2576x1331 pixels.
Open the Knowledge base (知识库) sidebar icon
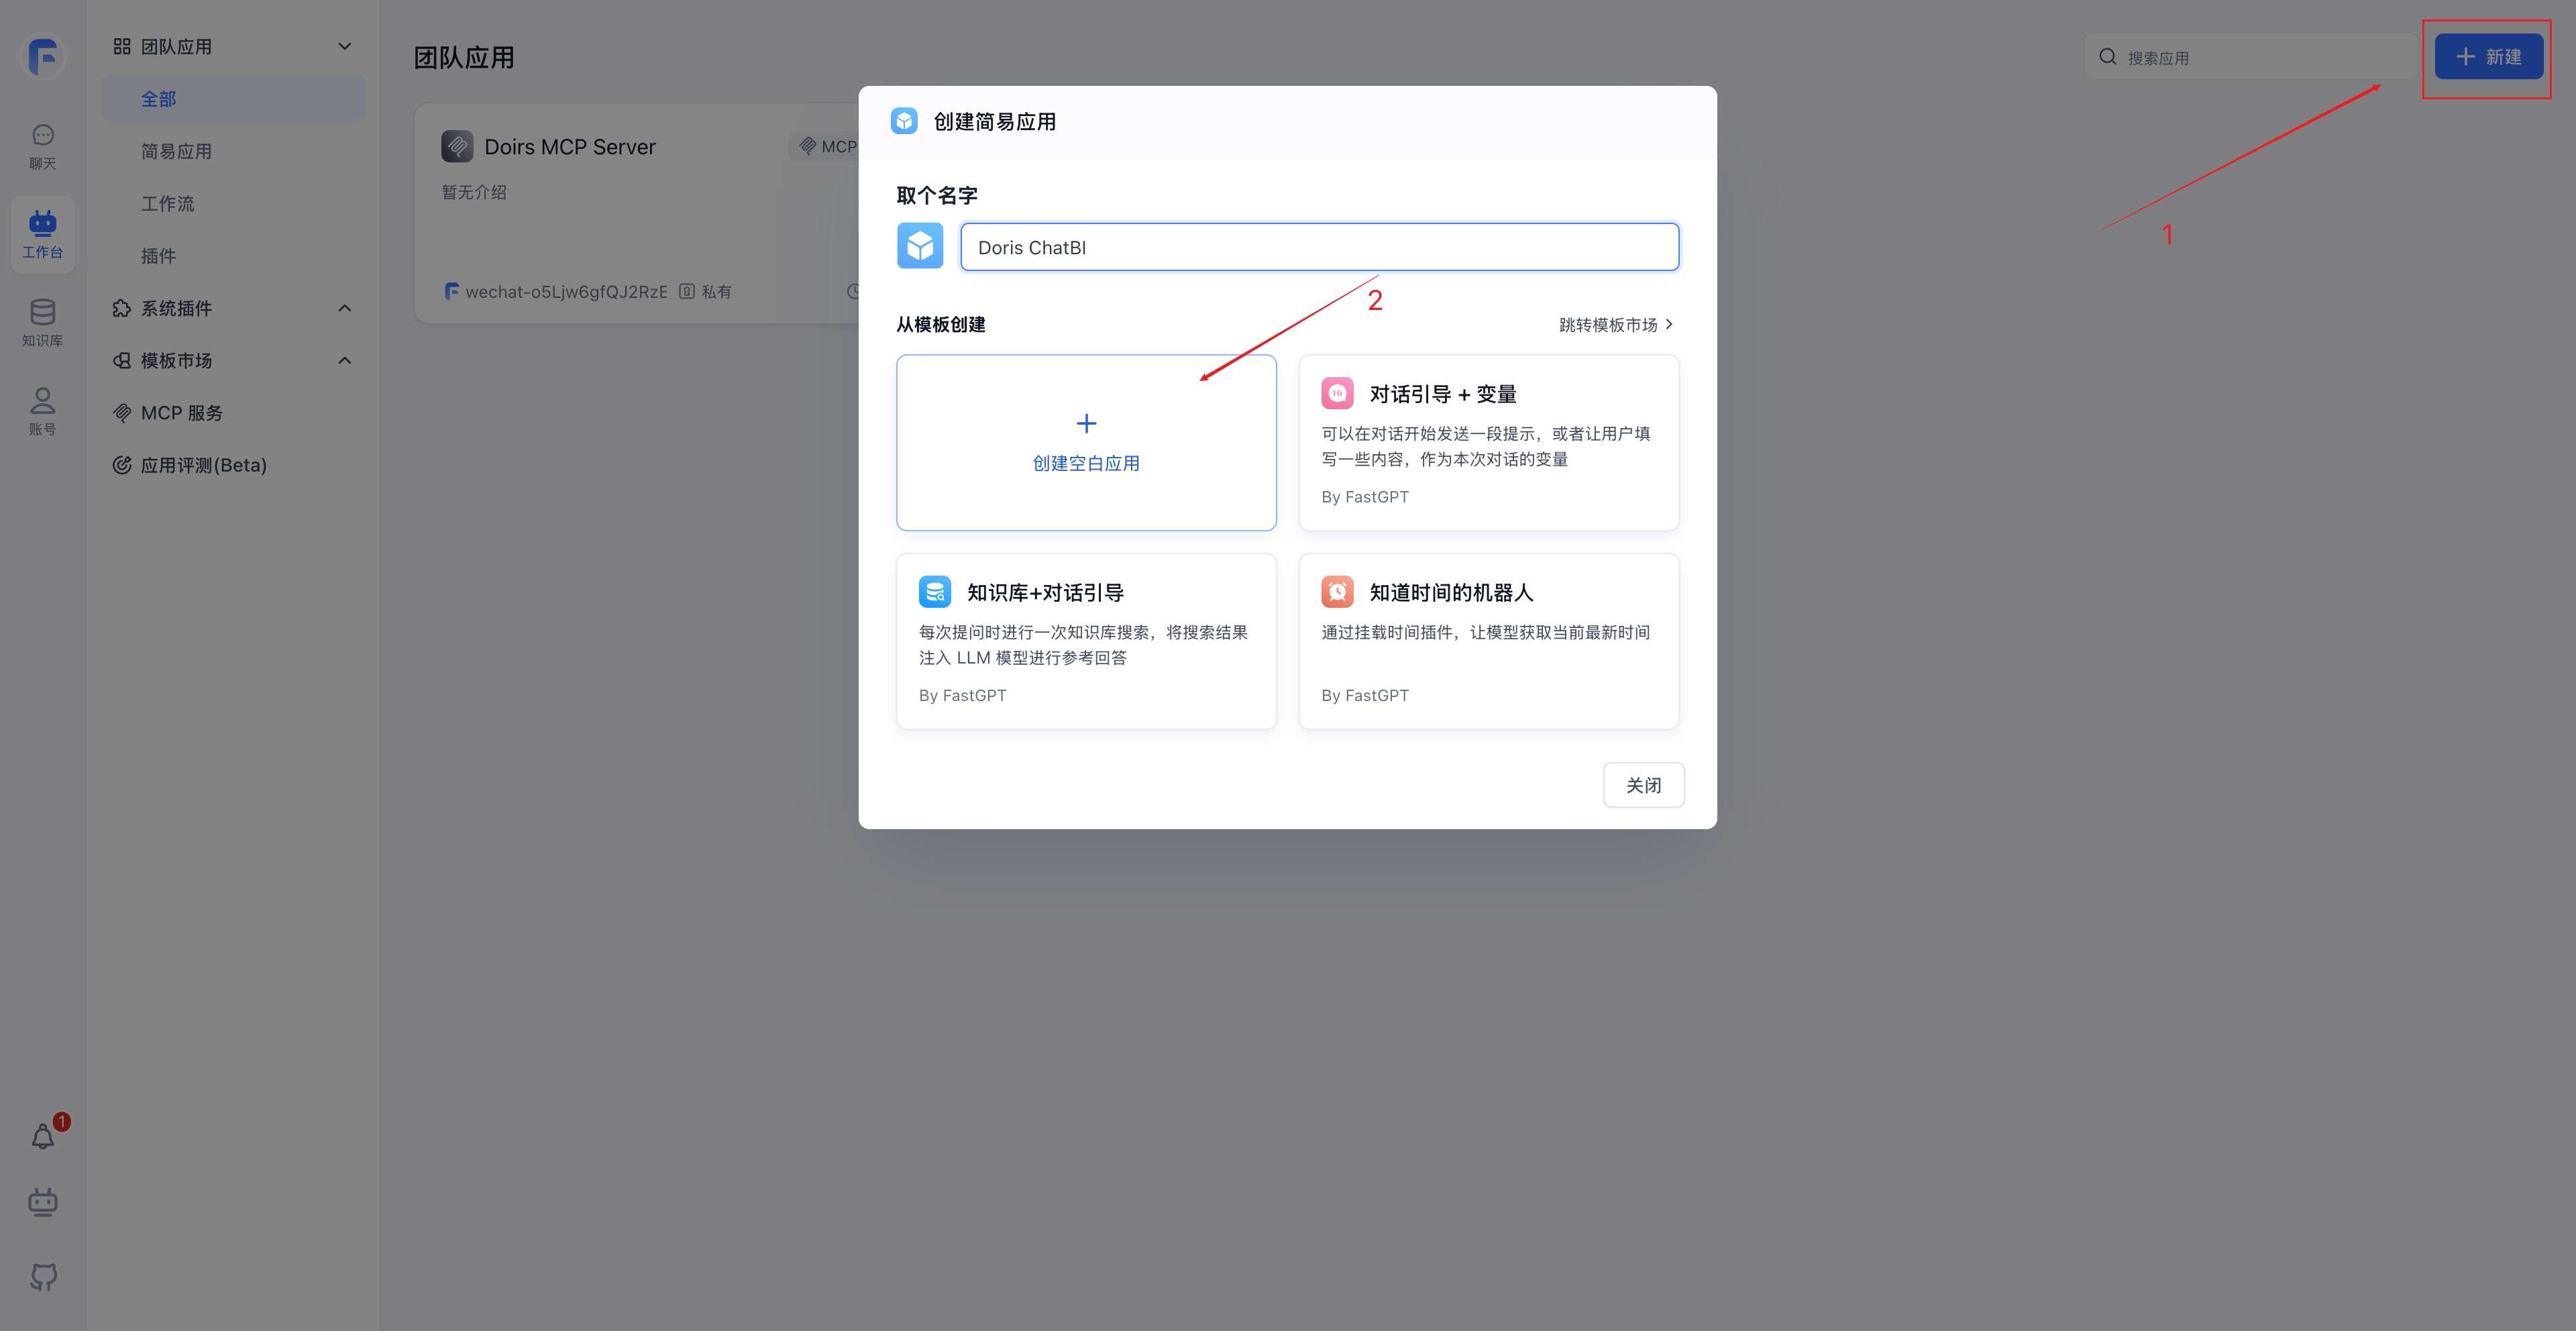point(42,323)
